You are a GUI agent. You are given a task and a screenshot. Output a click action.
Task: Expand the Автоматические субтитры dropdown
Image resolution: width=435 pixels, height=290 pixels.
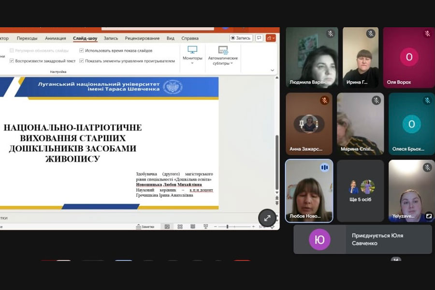click(223, 55)
